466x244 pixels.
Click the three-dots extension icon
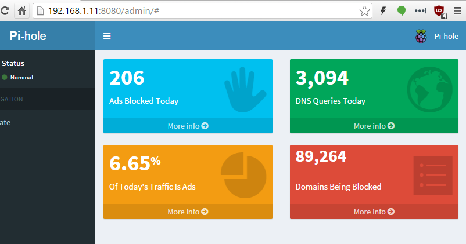pyautogui.click(x=420, y=11)
